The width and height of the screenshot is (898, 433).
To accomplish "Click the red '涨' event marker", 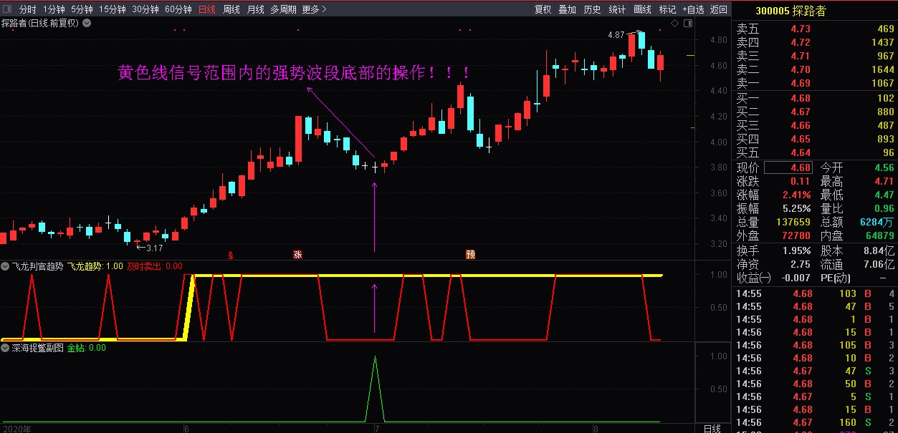I will pyautogui.click(x=297, y=254).
